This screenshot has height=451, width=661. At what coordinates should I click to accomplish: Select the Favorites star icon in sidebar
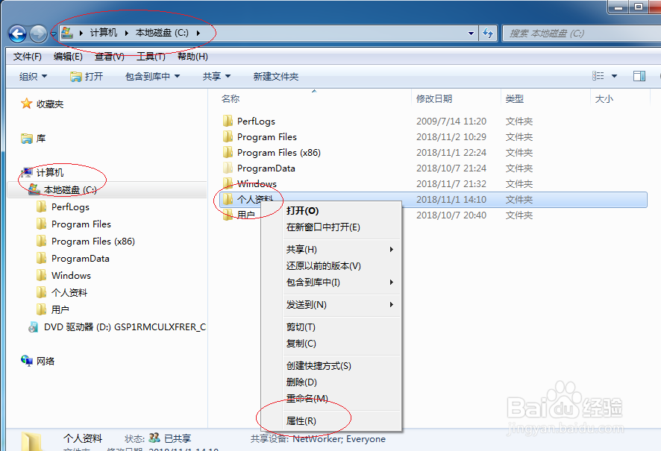[26, 104]
